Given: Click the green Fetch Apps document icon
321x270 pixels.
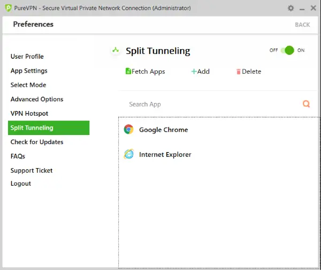Looking at the screenshot, I should coord(128,71).
